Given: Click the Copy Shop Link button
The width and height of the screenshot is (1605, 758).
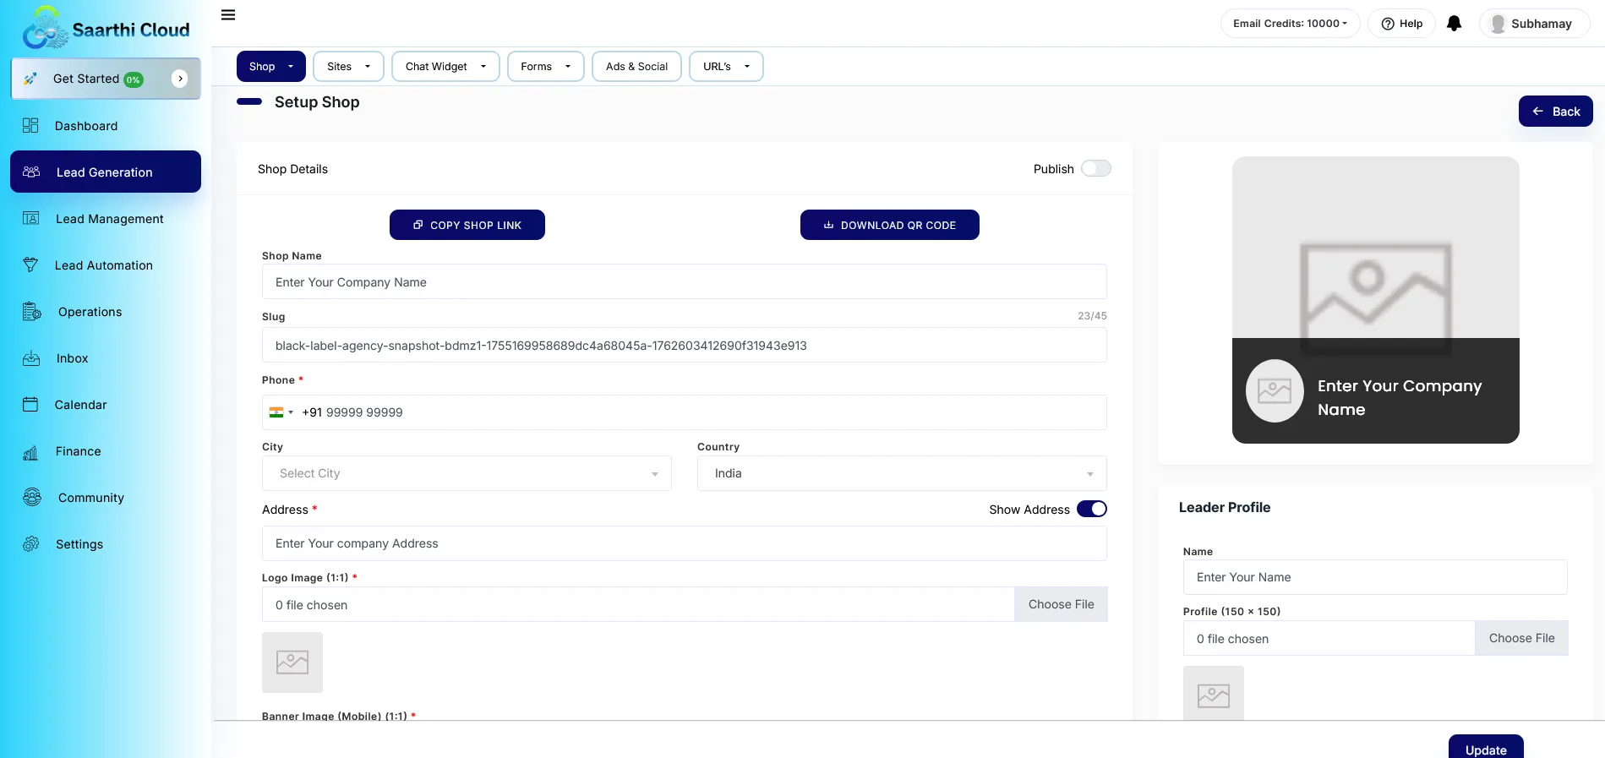Looking at the screenshot, I should point(467,226).
